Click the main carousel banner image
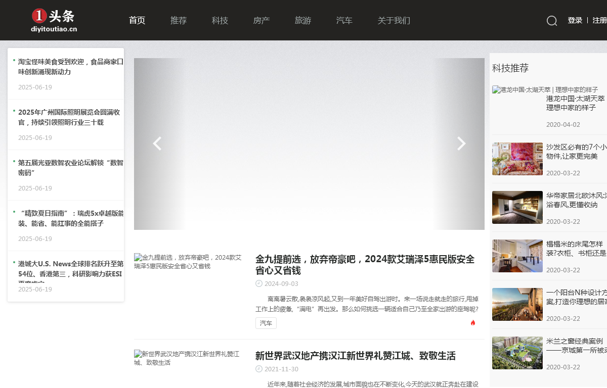The height and width of the screenshot is (388, 607). (x=309, y=144)
